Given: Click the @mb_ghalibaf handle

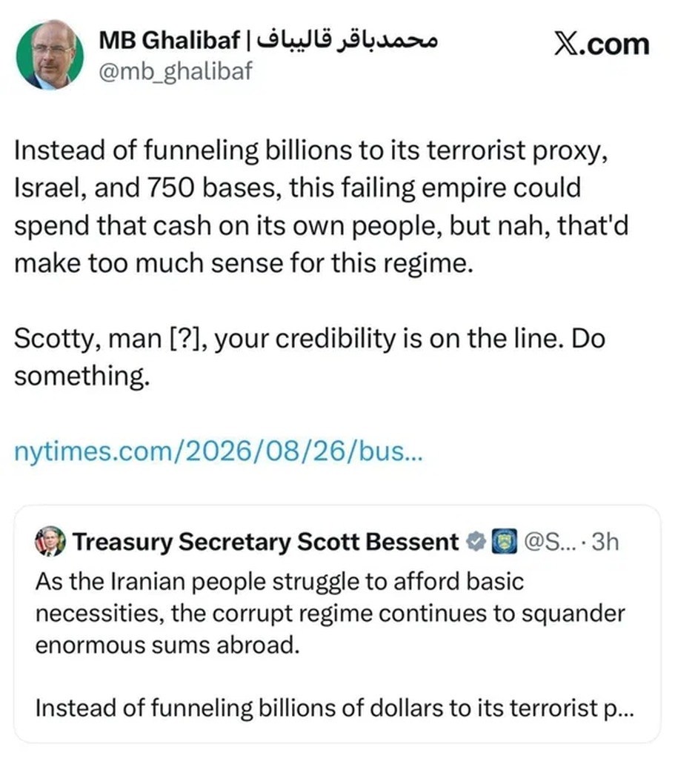Looking at the screenshot, I should 176,72.
